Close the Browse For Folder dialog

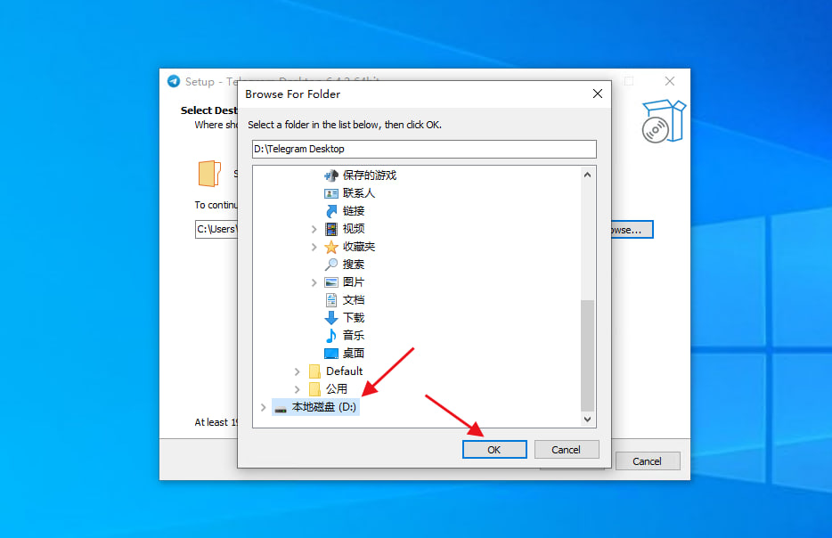click(598, 94)
